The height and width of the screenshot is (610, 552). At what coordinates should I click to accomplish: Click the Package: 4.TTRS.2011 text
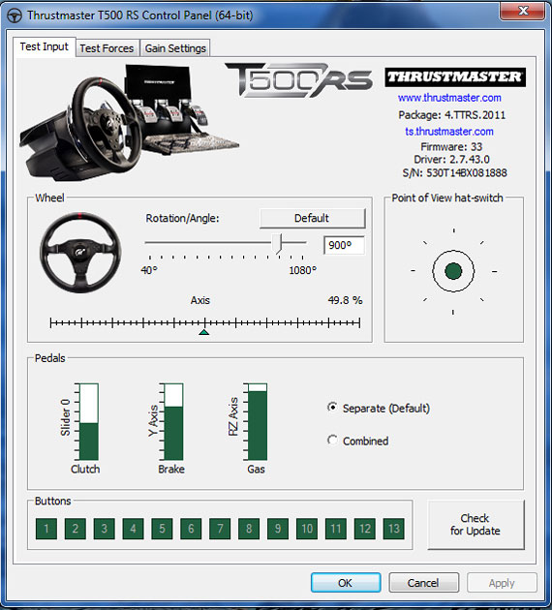click(451, 115)
